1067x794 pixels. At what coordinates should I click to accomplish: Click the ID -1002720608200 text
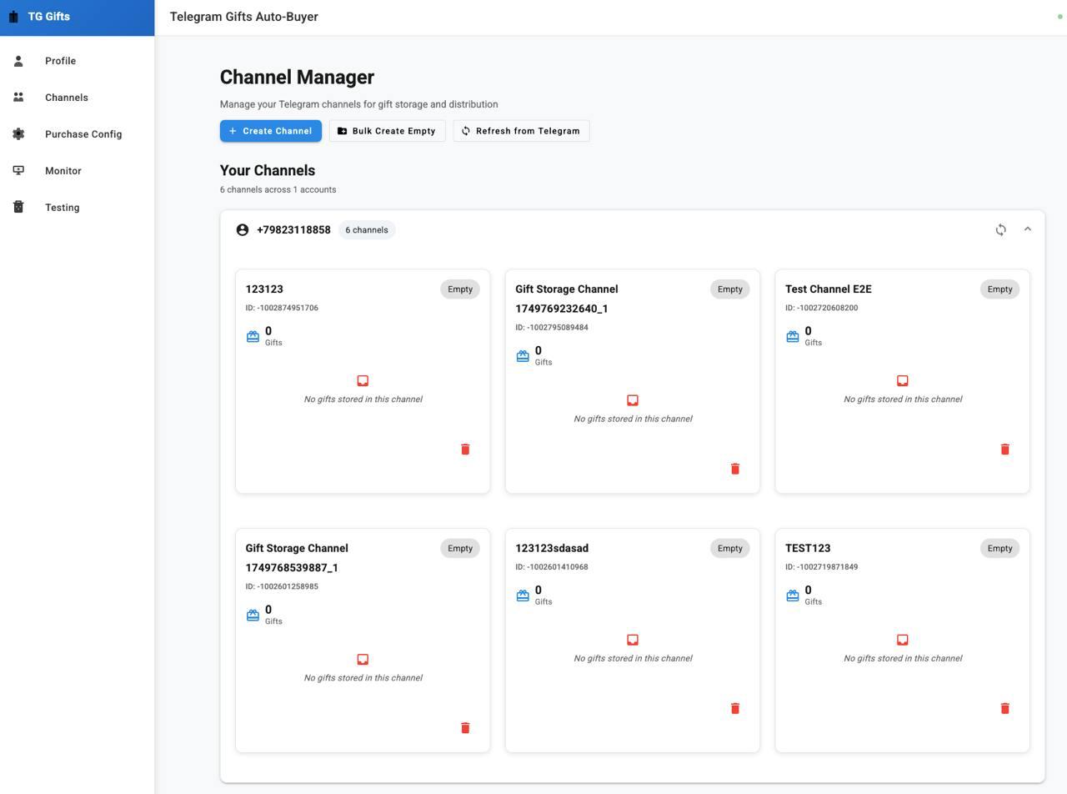point(822,308)
